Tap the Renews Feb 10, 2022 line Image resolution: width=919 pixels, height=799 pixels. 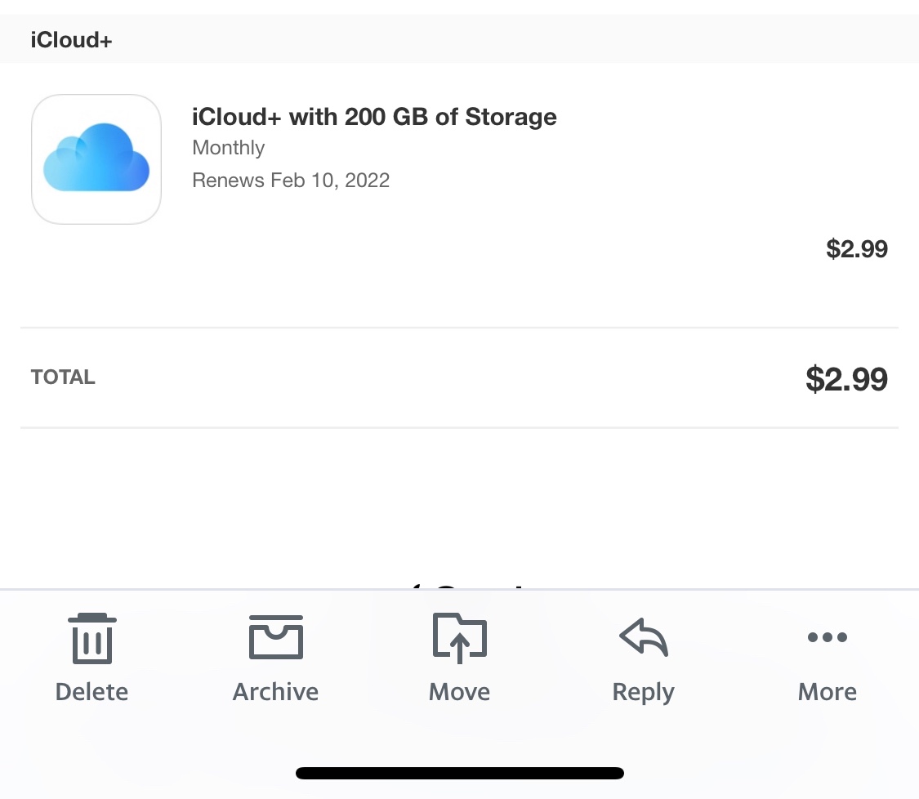point(291,180)
